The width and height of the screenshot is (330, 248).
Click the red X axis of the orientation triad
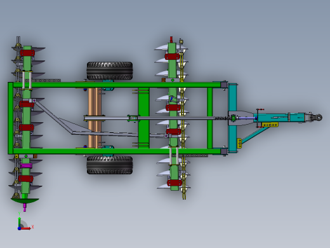coord(26,228)
